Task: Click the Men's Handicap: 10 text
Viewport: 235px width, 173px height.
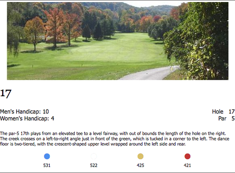Action: [25, 112]
